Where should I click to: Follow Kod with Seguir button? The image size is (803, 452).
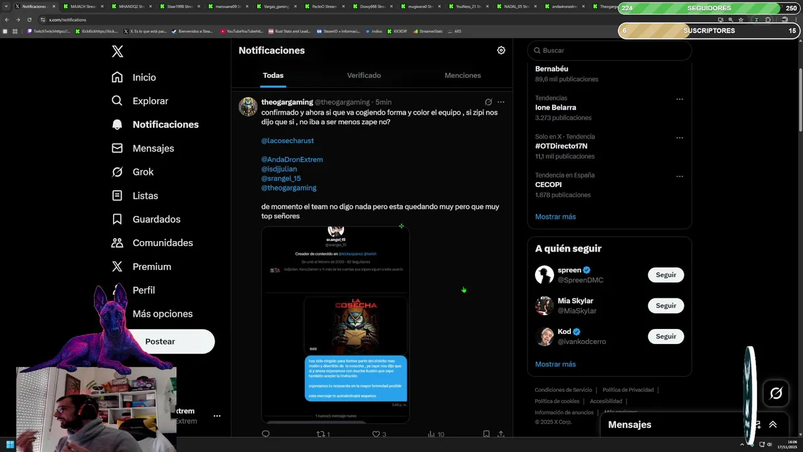click(x=666, y=336)
